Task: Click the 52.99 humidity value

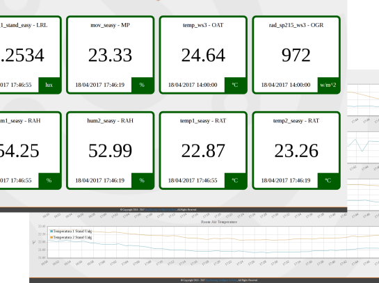Action: click(x=110, y=151)
